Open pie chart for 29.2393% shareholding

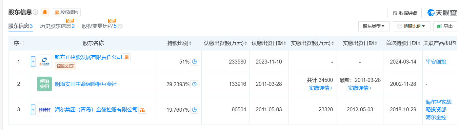click(x=194, y=84)
